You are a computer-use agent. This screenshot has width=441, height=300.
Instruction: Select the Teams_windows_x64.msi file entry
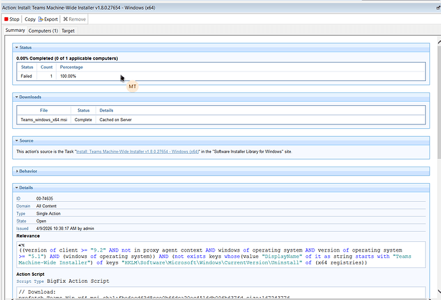click(44, 119)
